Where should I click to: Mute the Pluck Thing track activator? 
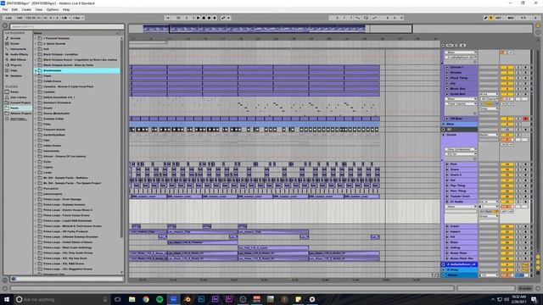(507, 78)
